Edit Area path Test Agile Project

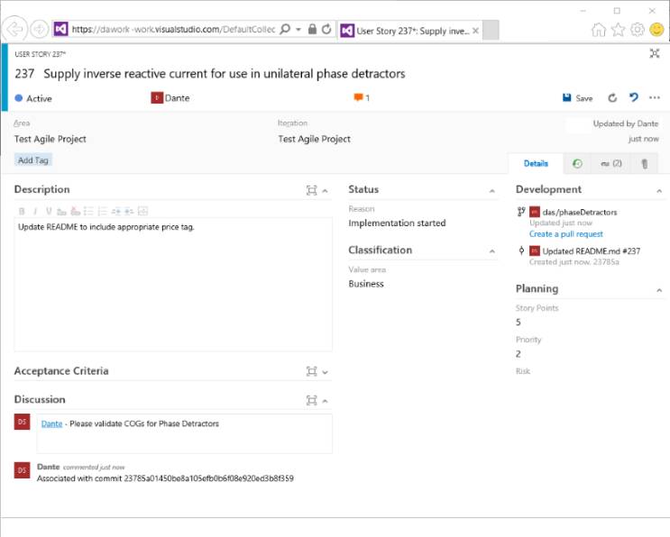(x=50, y=139)
